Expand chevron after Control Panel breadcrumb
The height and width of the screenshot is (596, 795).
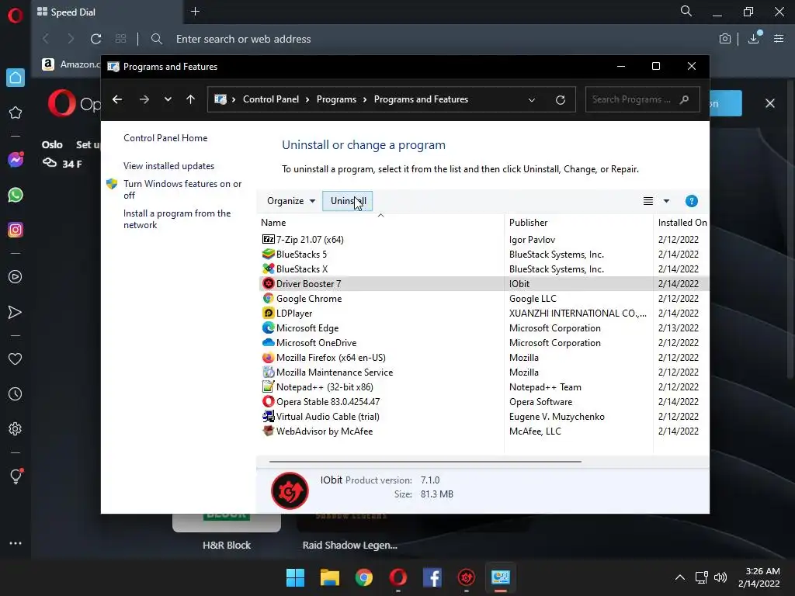coord(307,99)
